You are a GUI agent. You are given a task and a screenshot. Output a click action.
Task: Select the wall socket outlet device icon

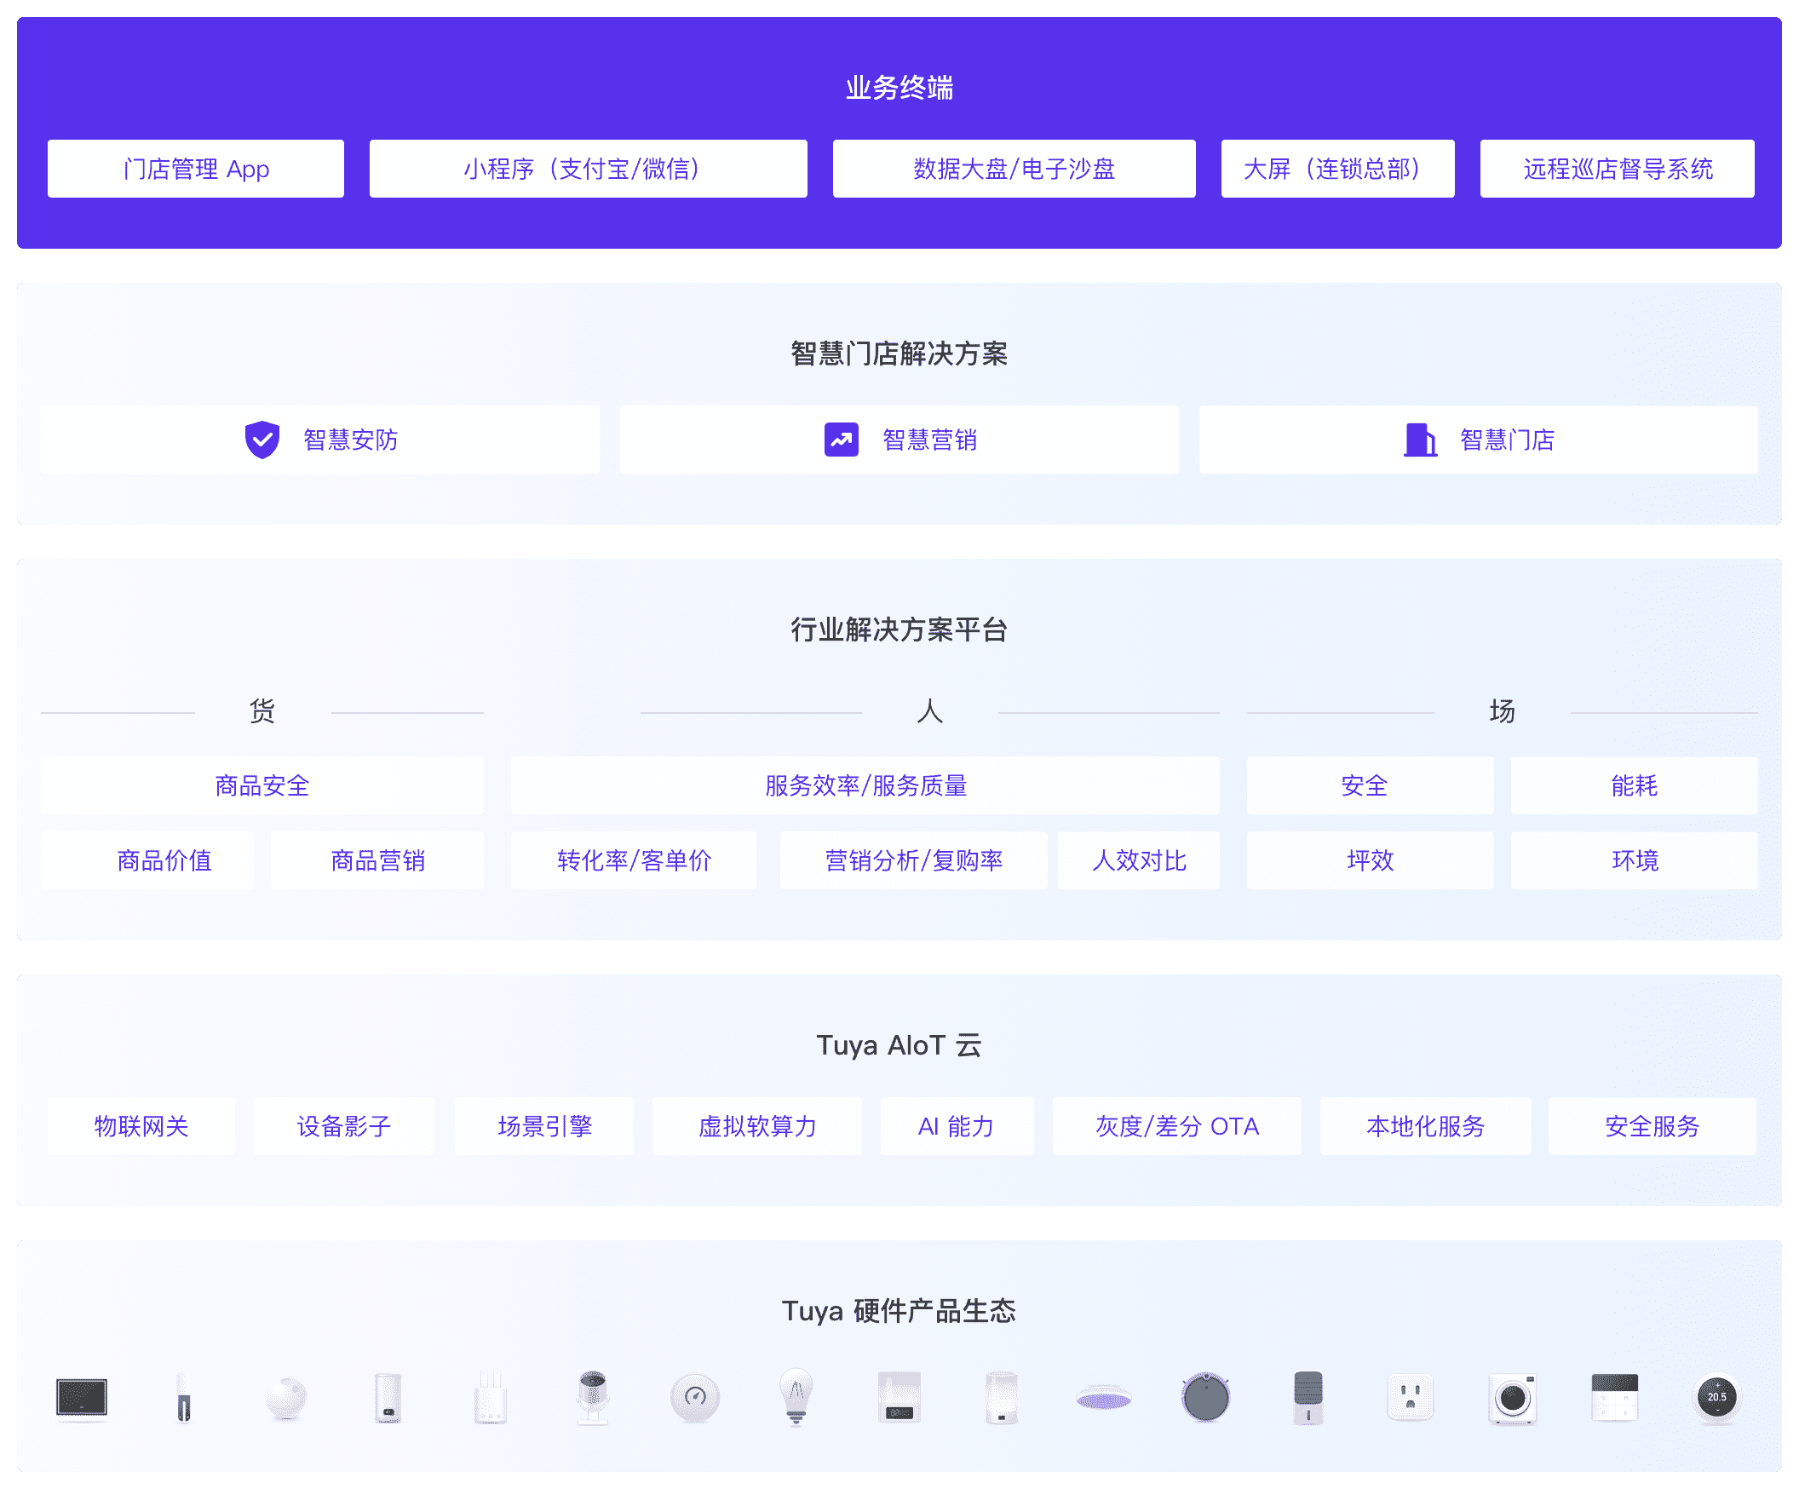[x=1410, y=1398]
